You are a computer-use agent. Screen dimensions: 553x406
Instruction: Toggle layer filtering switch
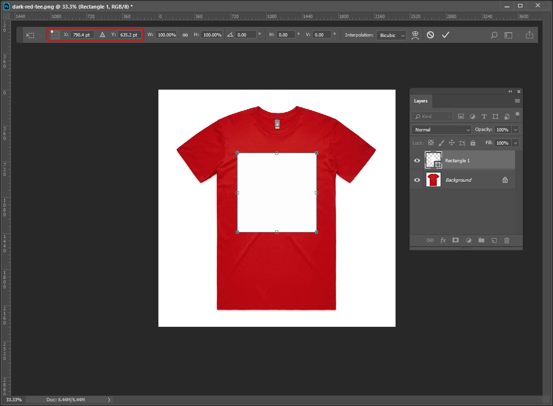pos(517,116)
